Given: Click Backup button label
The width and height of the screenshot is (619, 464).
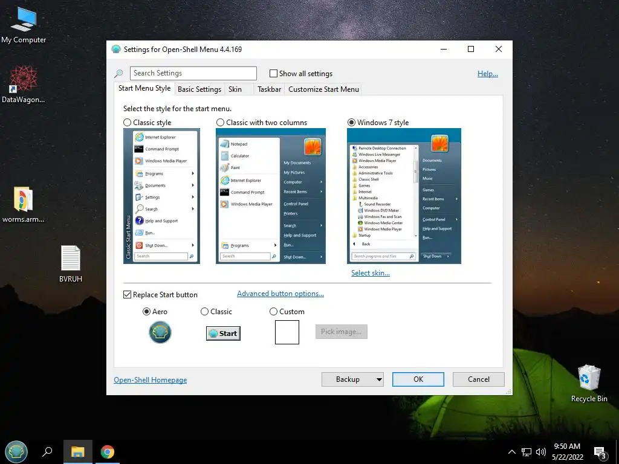Looking at the screenshot, I should (348, 379).
